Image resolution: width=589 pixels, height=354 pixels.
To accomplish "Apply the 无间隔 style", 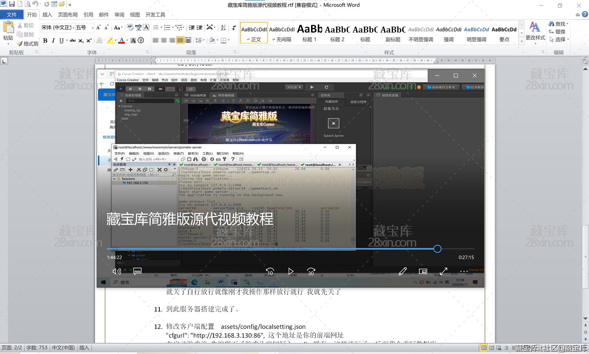I will click(x=282, y=33).
